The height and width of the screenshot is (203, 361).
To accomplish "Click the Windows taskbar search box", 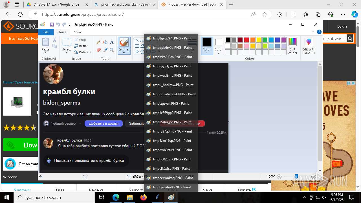I will click(54, 197).
